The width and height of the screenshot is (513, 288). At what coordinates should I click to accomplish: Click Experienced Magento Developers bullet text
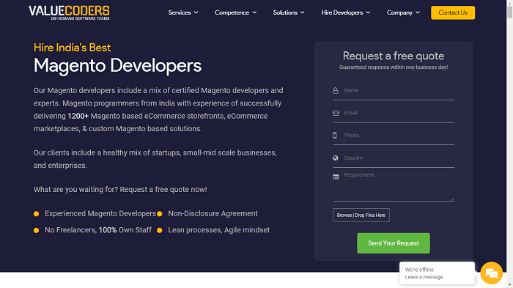coord(100,214)
